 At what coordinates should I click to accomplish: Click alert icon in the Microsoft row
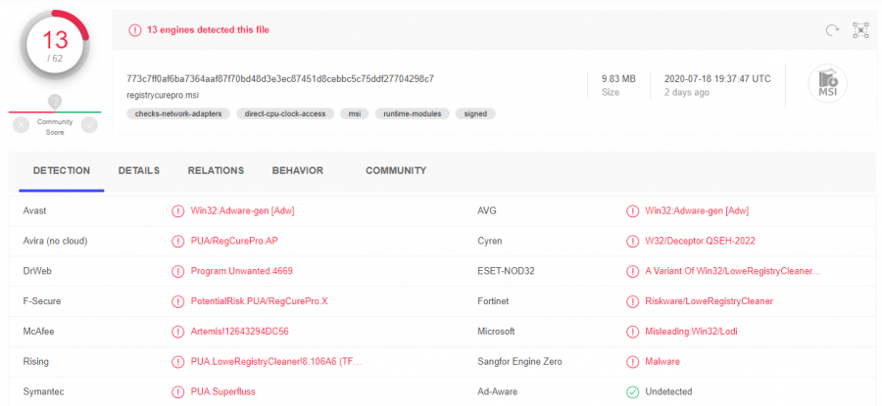632,332
